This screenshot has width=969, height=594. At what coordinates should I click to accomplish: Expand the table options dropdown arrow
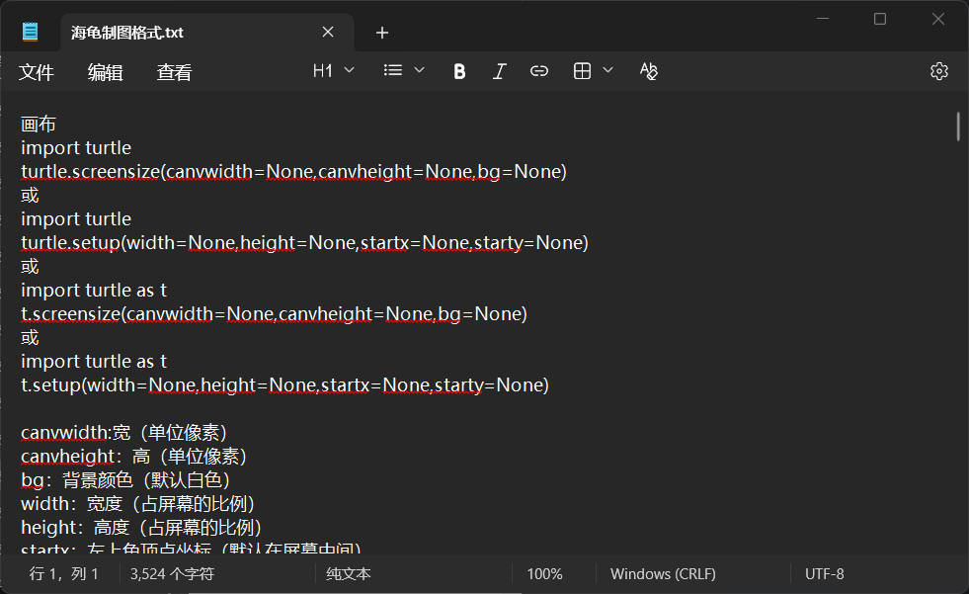pyautogui.click(x=607, y=71)
